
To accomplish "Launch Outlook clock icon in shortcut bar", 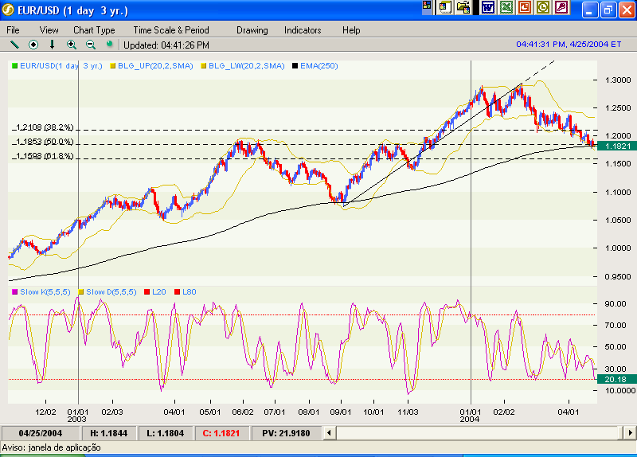I will click(x=543, y=7).
